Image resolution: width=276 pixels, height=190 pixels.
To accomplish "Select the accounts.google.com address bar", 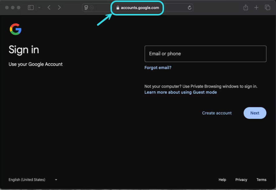I will pos(140,8).
